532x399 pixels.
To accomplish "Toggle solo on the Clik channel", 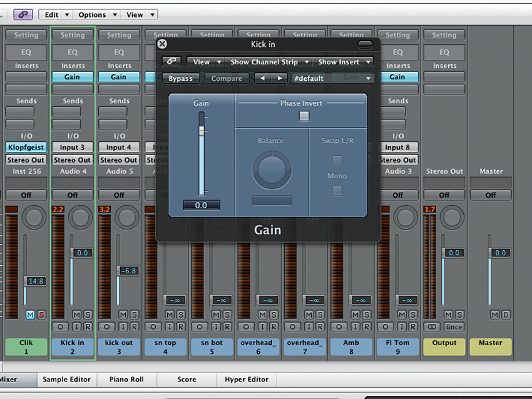I will 41,315.
